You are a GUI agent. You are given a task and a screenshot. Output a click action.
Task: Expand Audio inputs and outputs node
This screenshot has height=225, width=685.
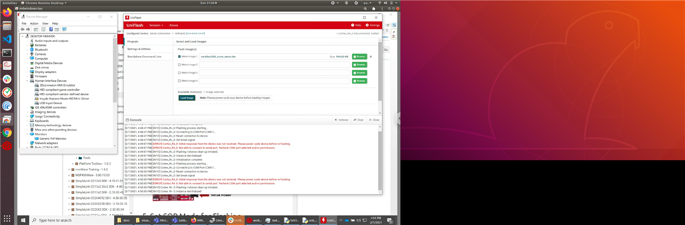27,41
